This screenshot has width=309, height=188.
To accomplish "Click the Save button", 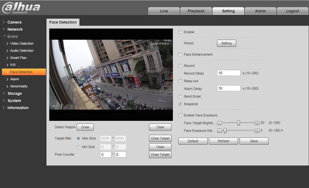I will point(254,141).
